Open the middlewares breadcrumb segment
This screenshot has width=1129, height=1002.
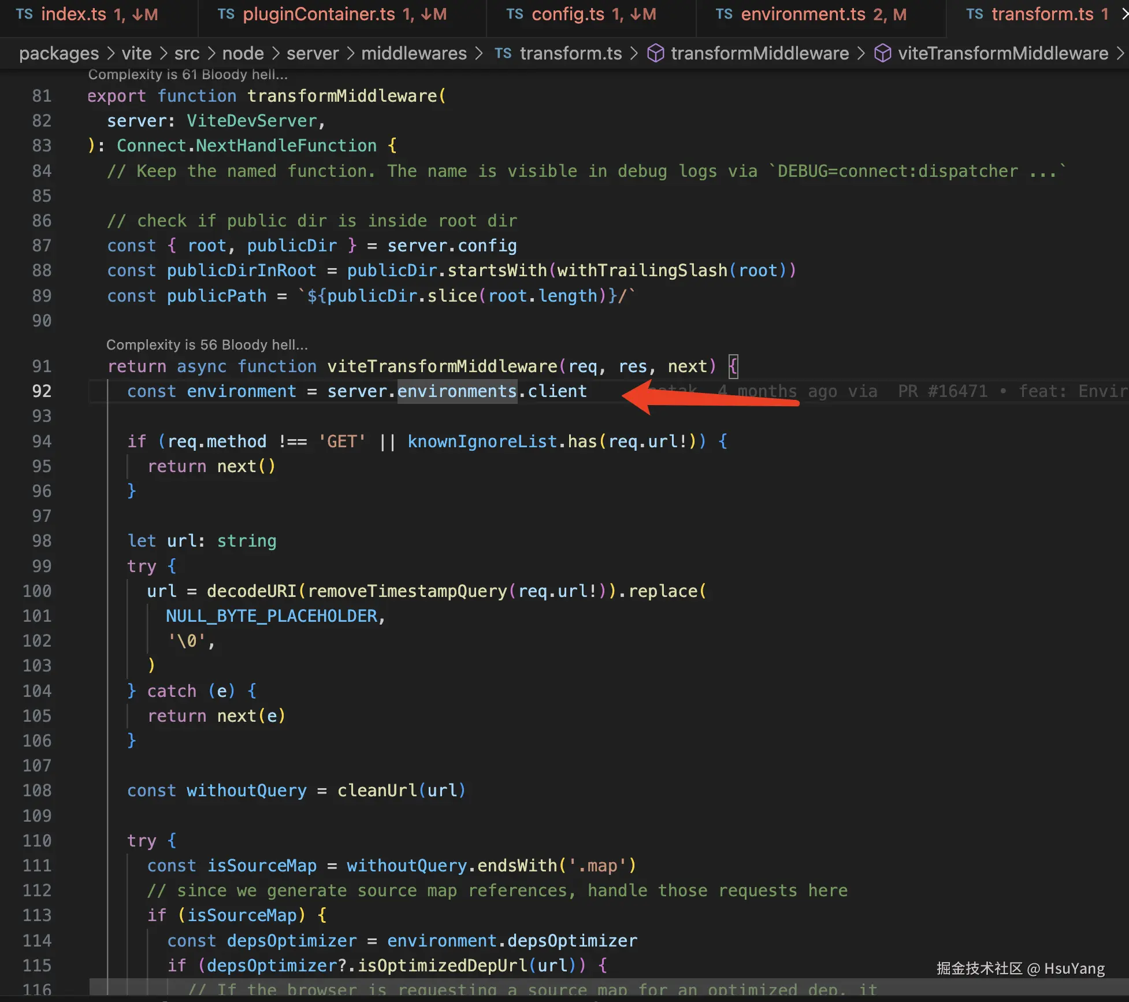tap(414, 53)
